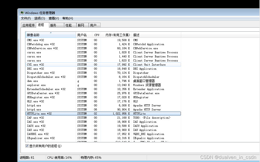Image resolution: width=260 pixels, height=162 pixels.
Task: Sort by 描述 column header
Action: pyautogui.click(x=156, y=35)
